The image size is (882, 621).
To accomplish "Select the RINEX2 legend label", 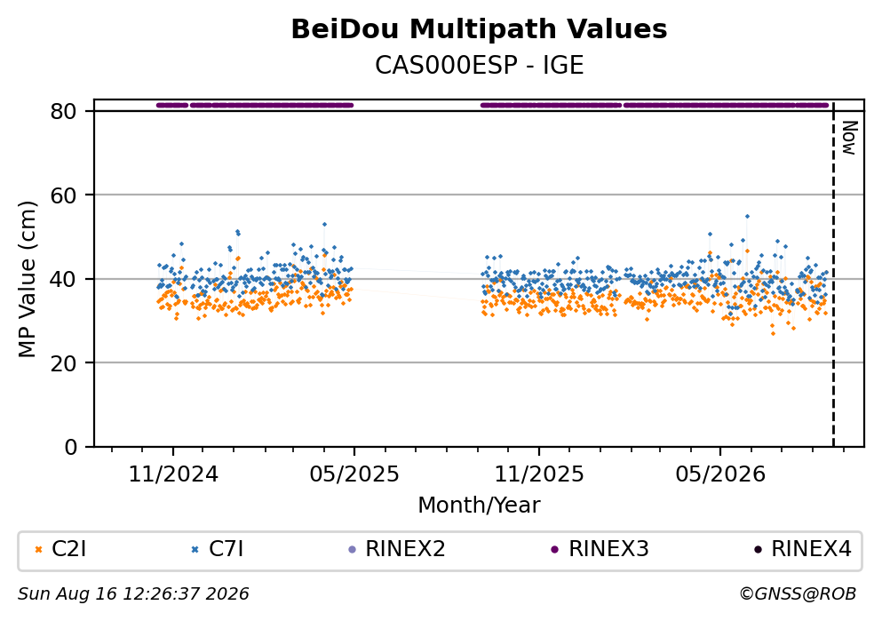I will tap(405, 549).
